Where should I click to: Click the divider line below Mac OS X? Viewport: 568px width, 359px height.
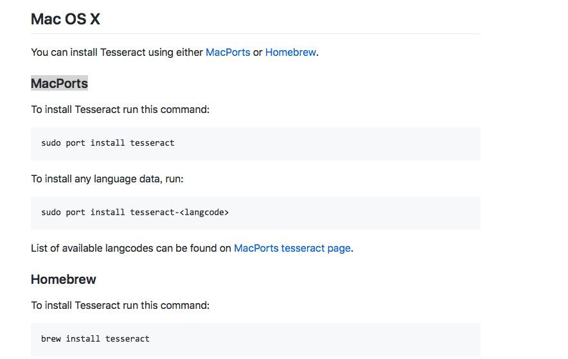[x=256, y=33]
